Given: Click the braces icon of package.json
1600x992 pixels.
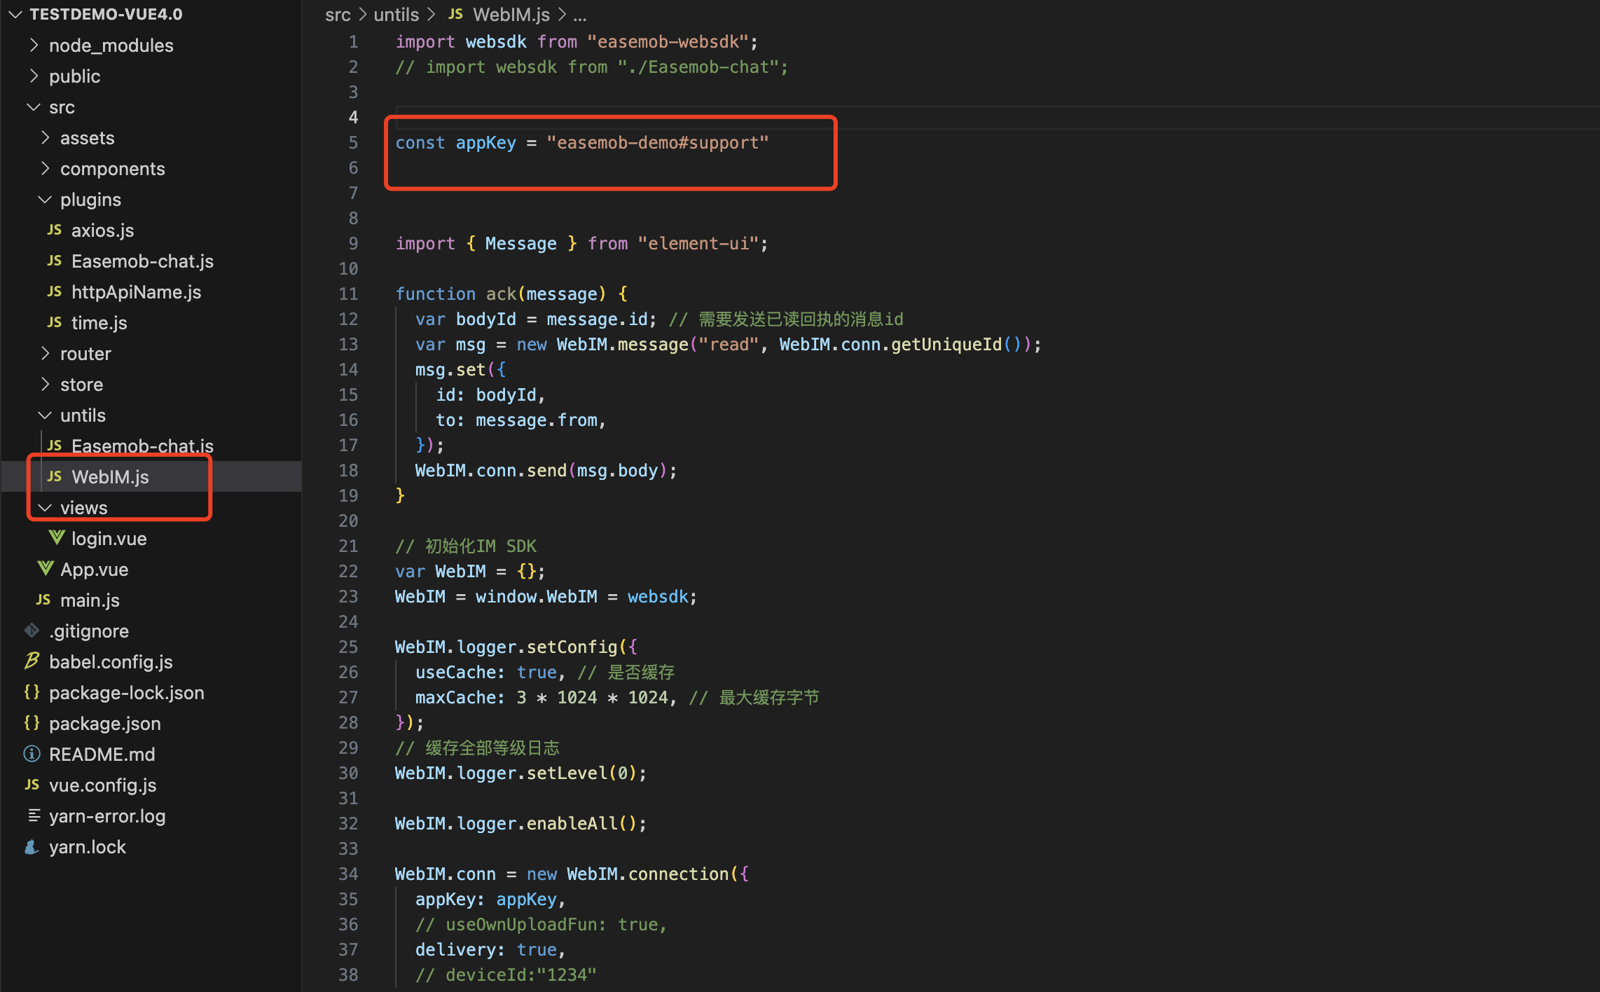Looking at the screenshot, I should point(32,723).
